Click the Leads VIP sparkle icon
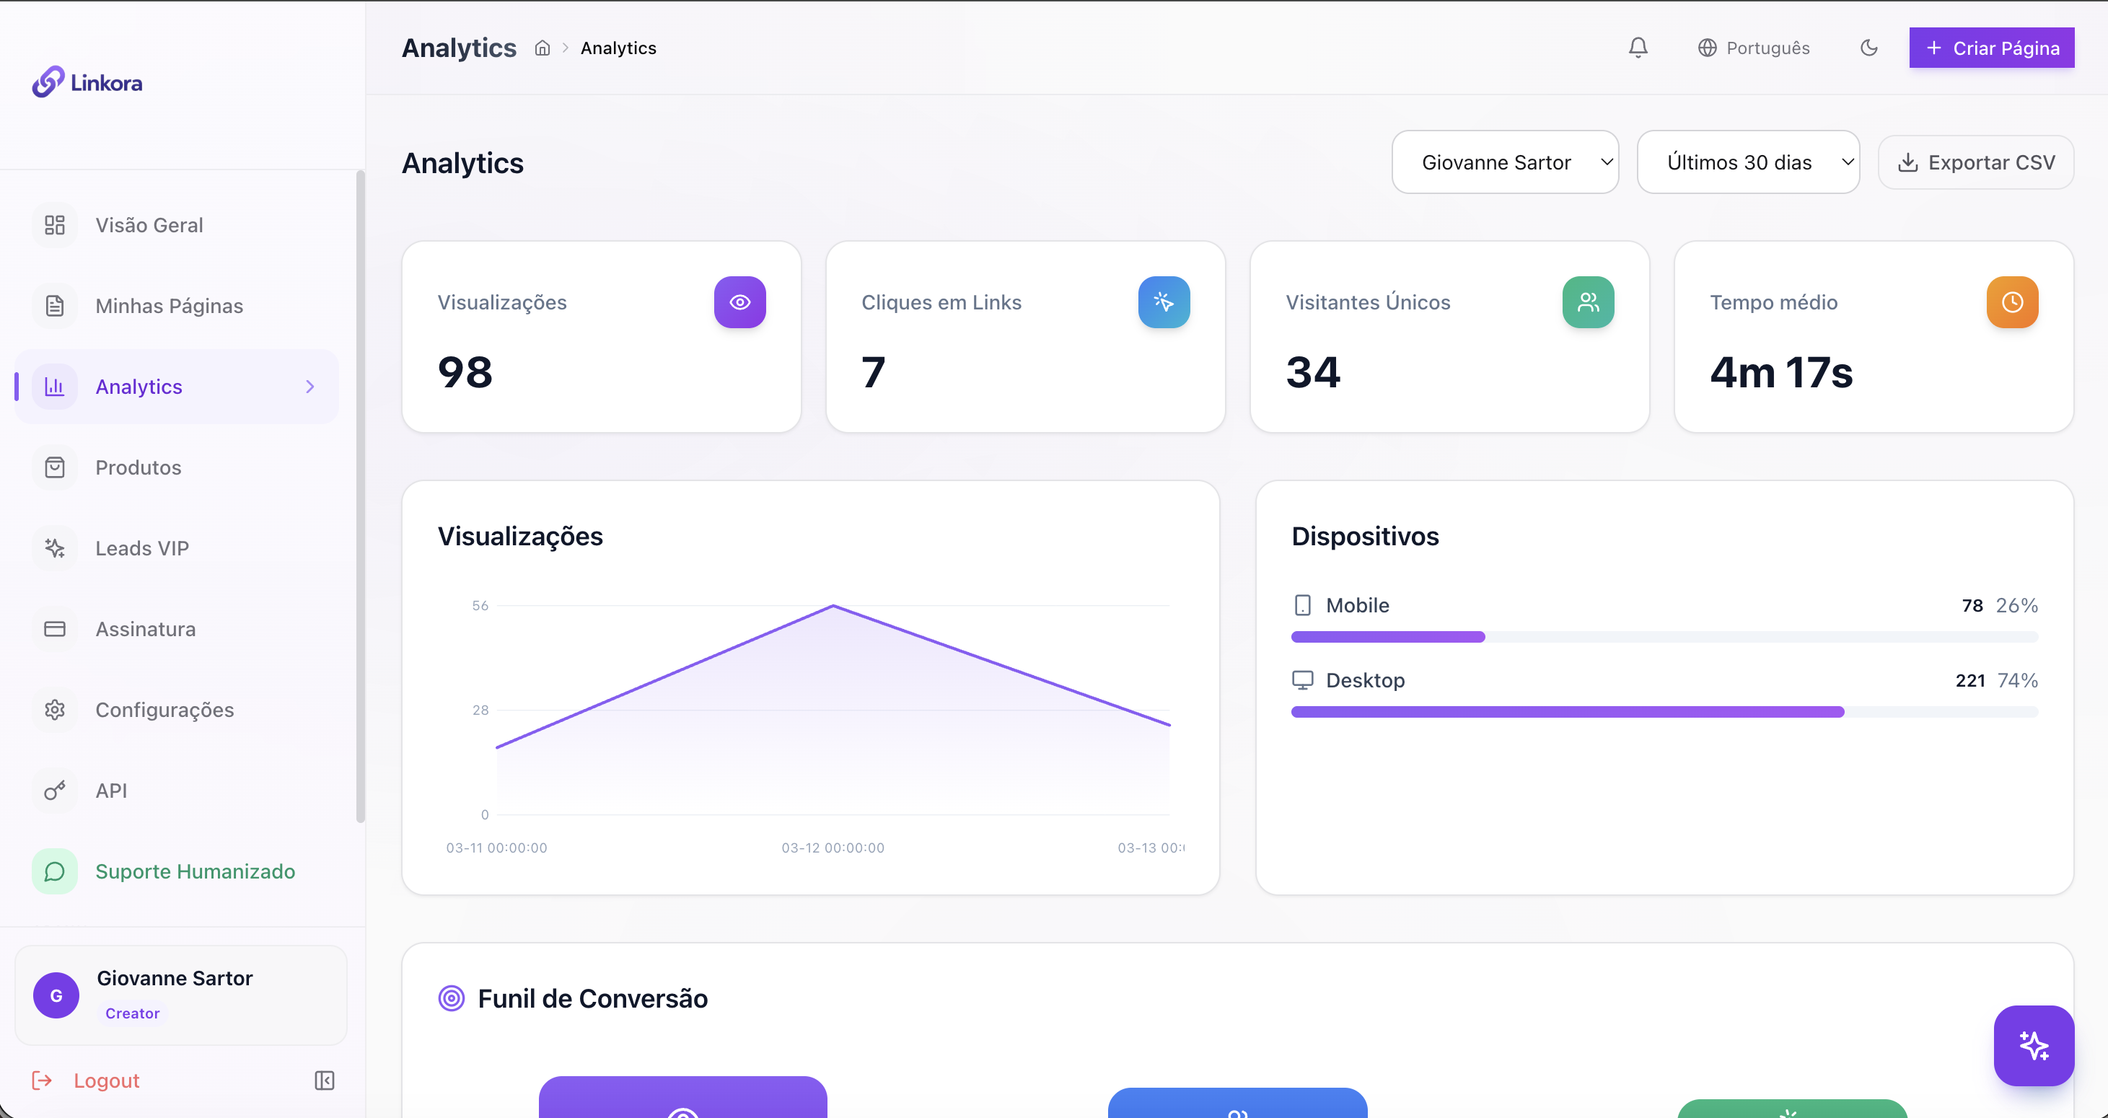 [x=55, y=548]
